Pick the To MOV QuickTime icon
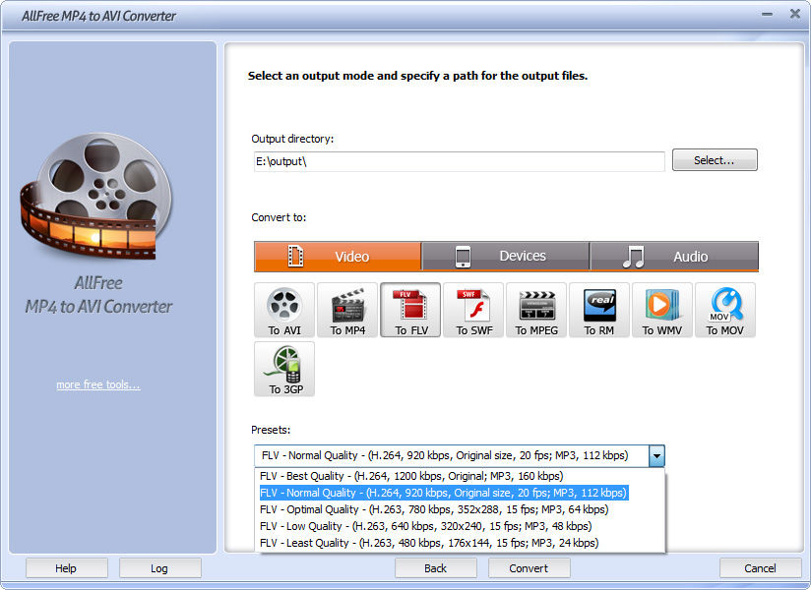 click(725, 310)
